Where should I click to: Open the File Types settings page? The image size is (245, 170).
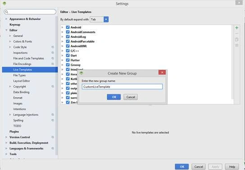tap(19, 75)
